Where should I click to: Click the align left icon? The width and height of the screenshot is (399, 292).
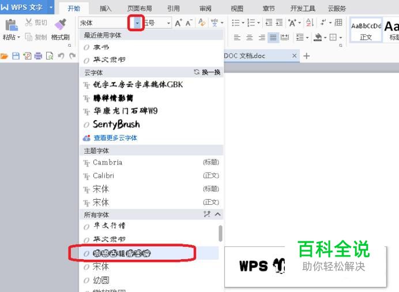(x=237, y=38)
